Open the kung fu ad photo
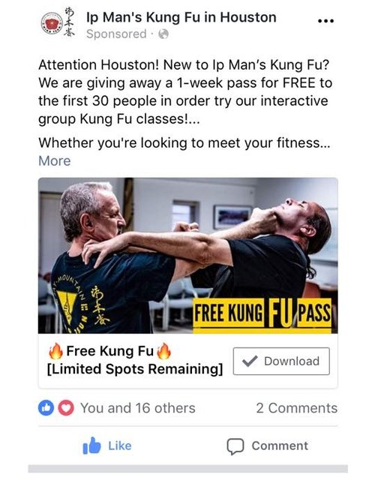Viewport: 375px width, 480px height. [x=188, y=256]
